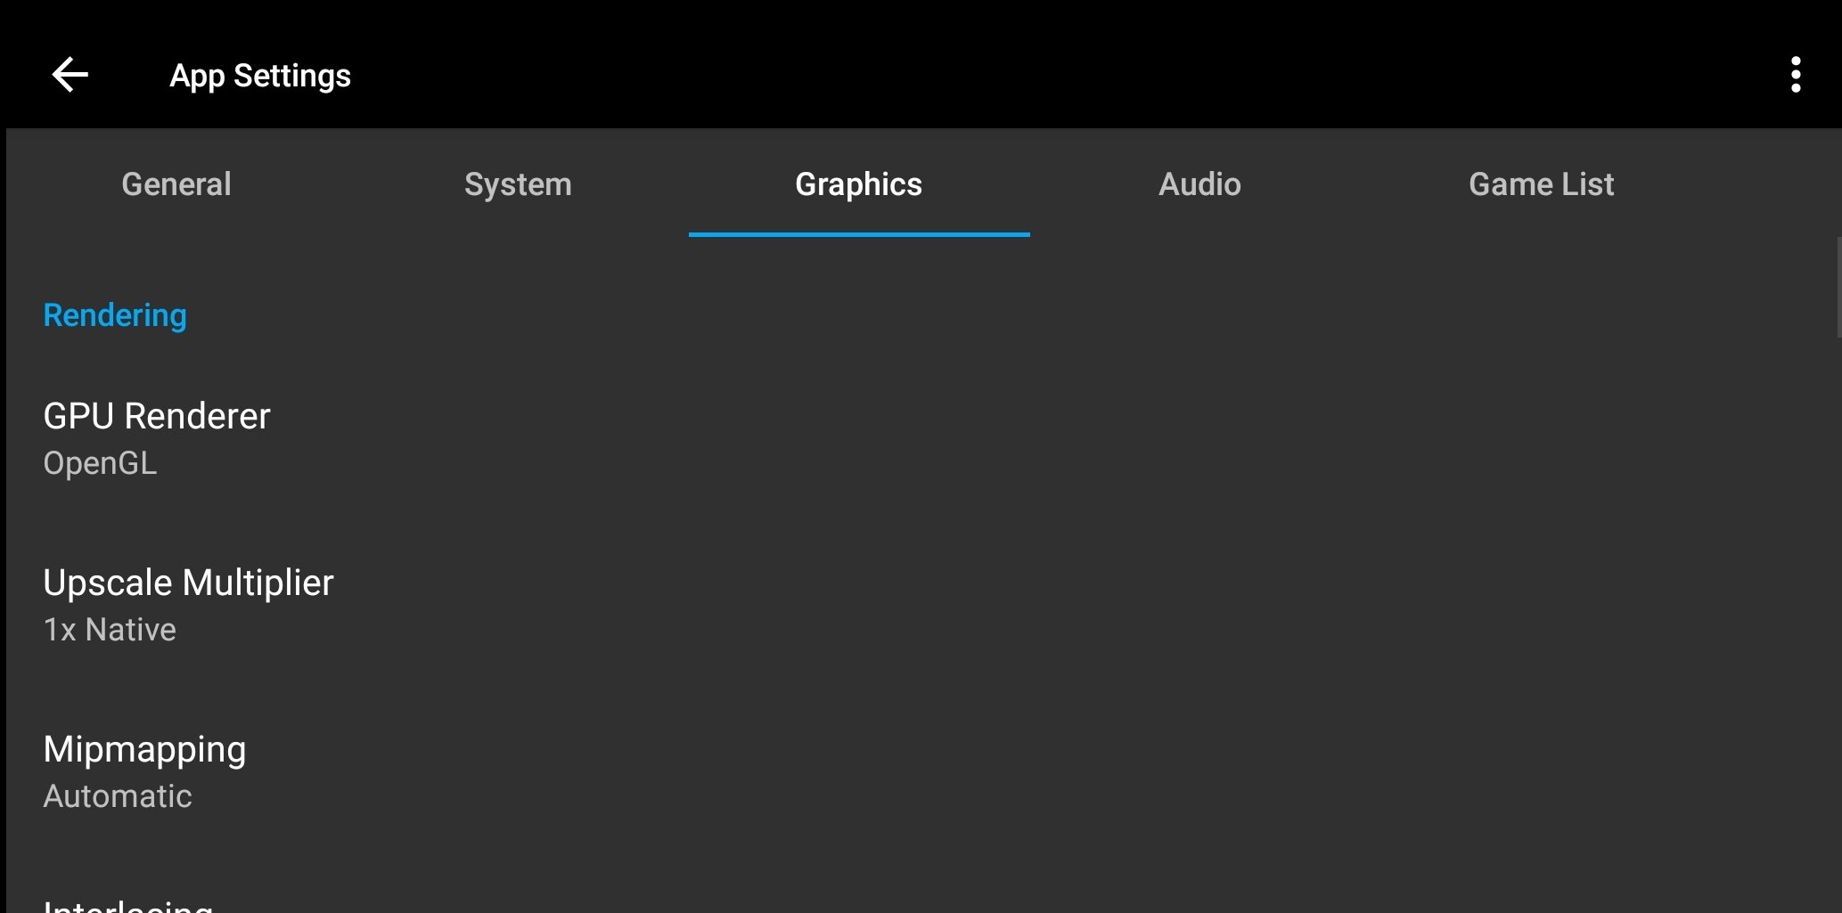Click the Automatic value under Mipmapping
This screenshot has width=1842, height=913.
coord(118,796)
